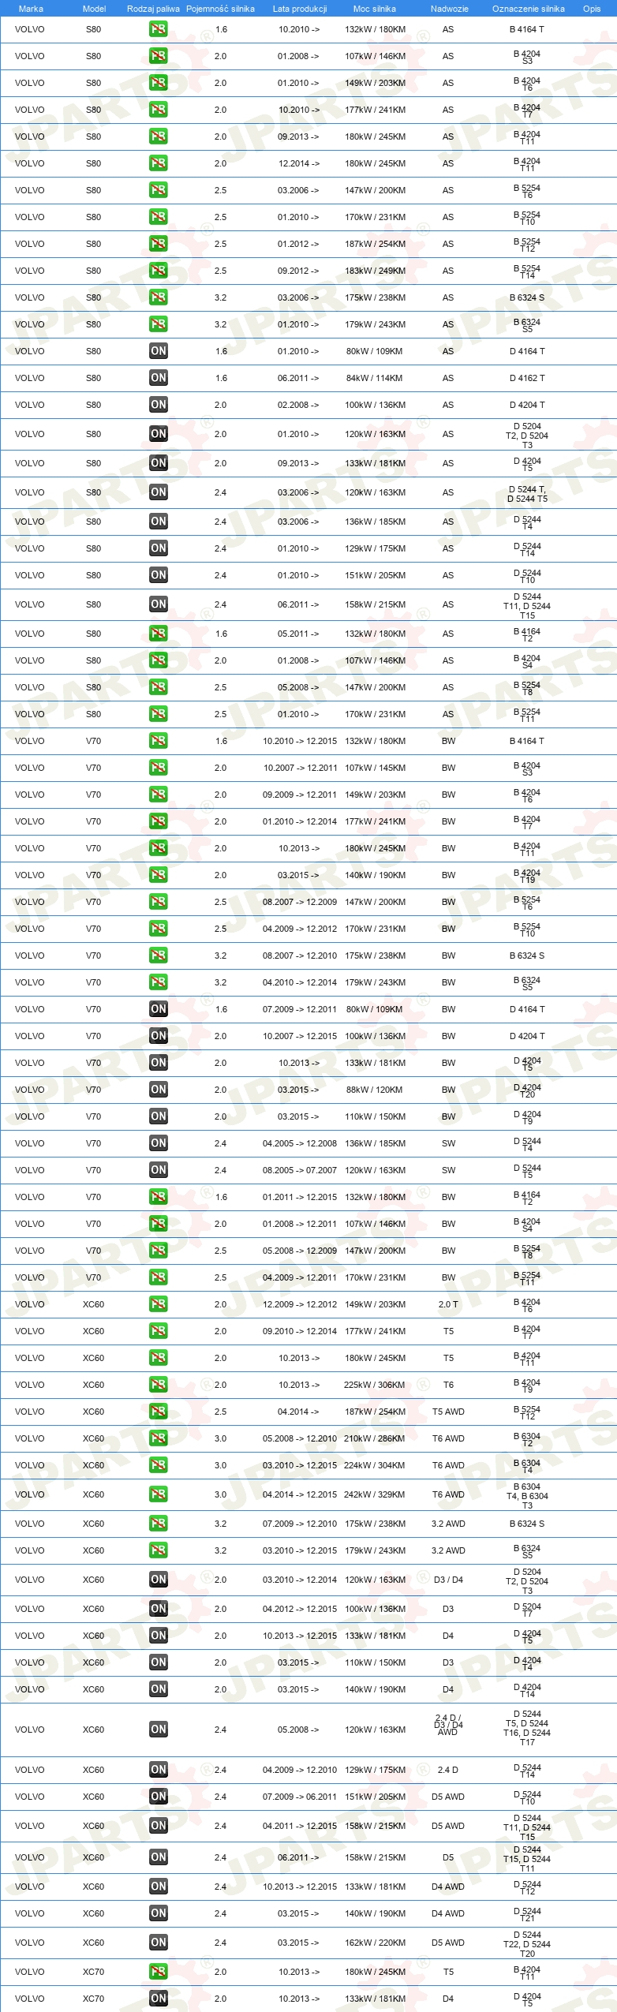Click the PB petrol icon in the S80 149kW / 203KM row

pos(159,83)
